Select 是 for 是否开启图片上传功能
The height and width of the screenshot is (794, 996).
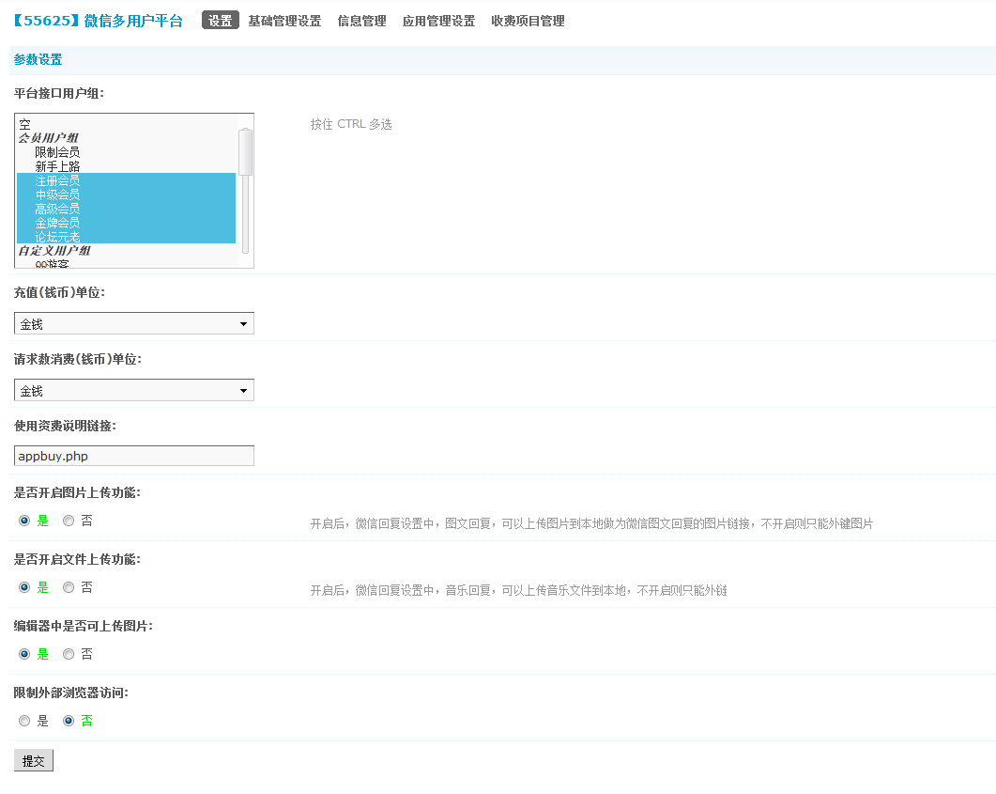pos(24,521)
